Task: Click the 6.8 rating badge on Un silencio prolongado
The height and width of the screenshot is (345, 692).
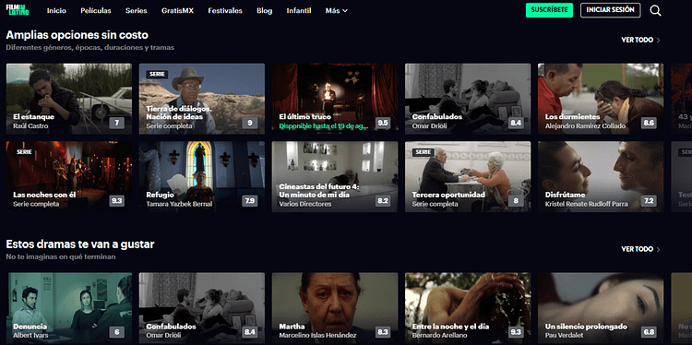Action: coord(649,332)
